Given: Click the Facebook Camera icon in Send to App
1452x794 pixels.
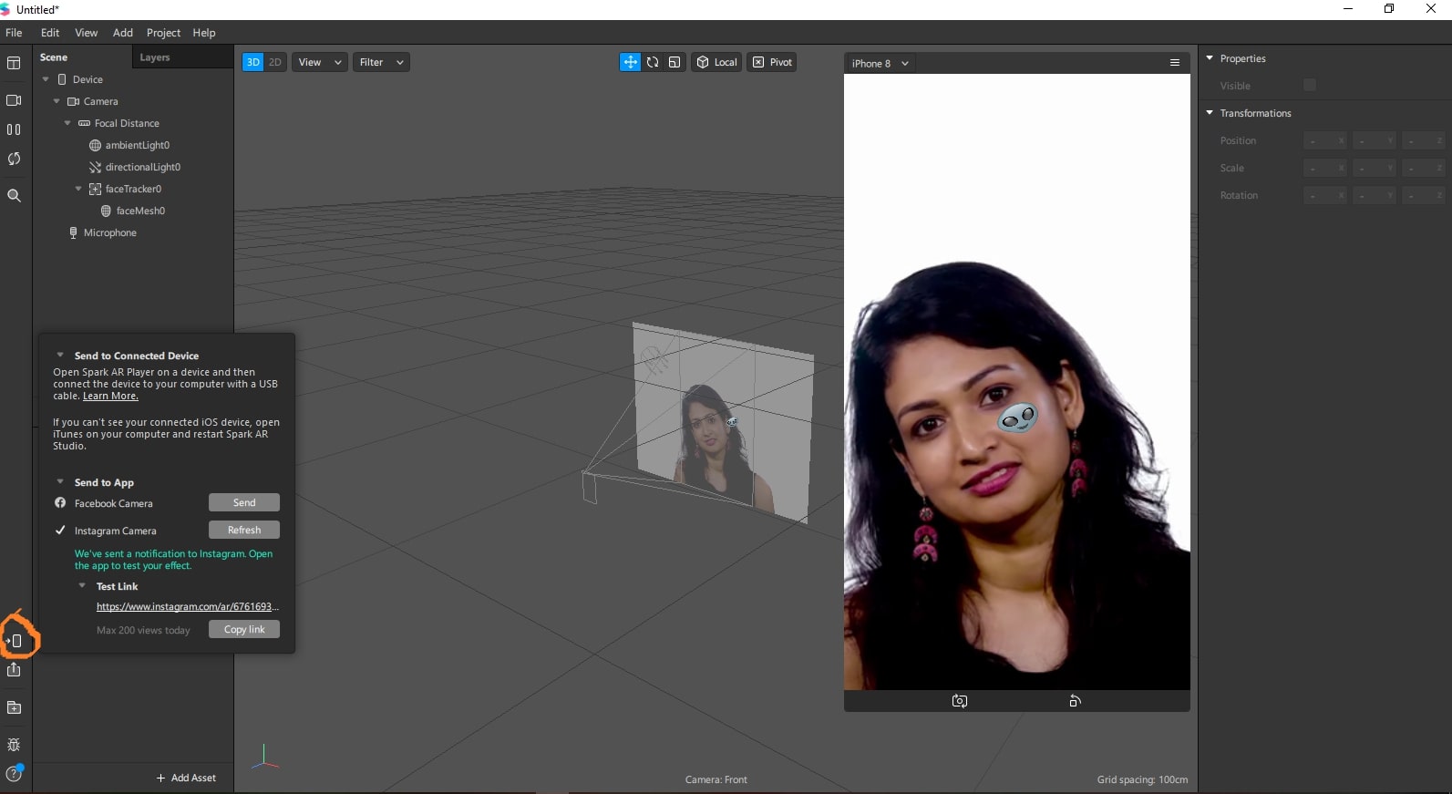Looking at the screenshot, I should (x=60, y=503).
